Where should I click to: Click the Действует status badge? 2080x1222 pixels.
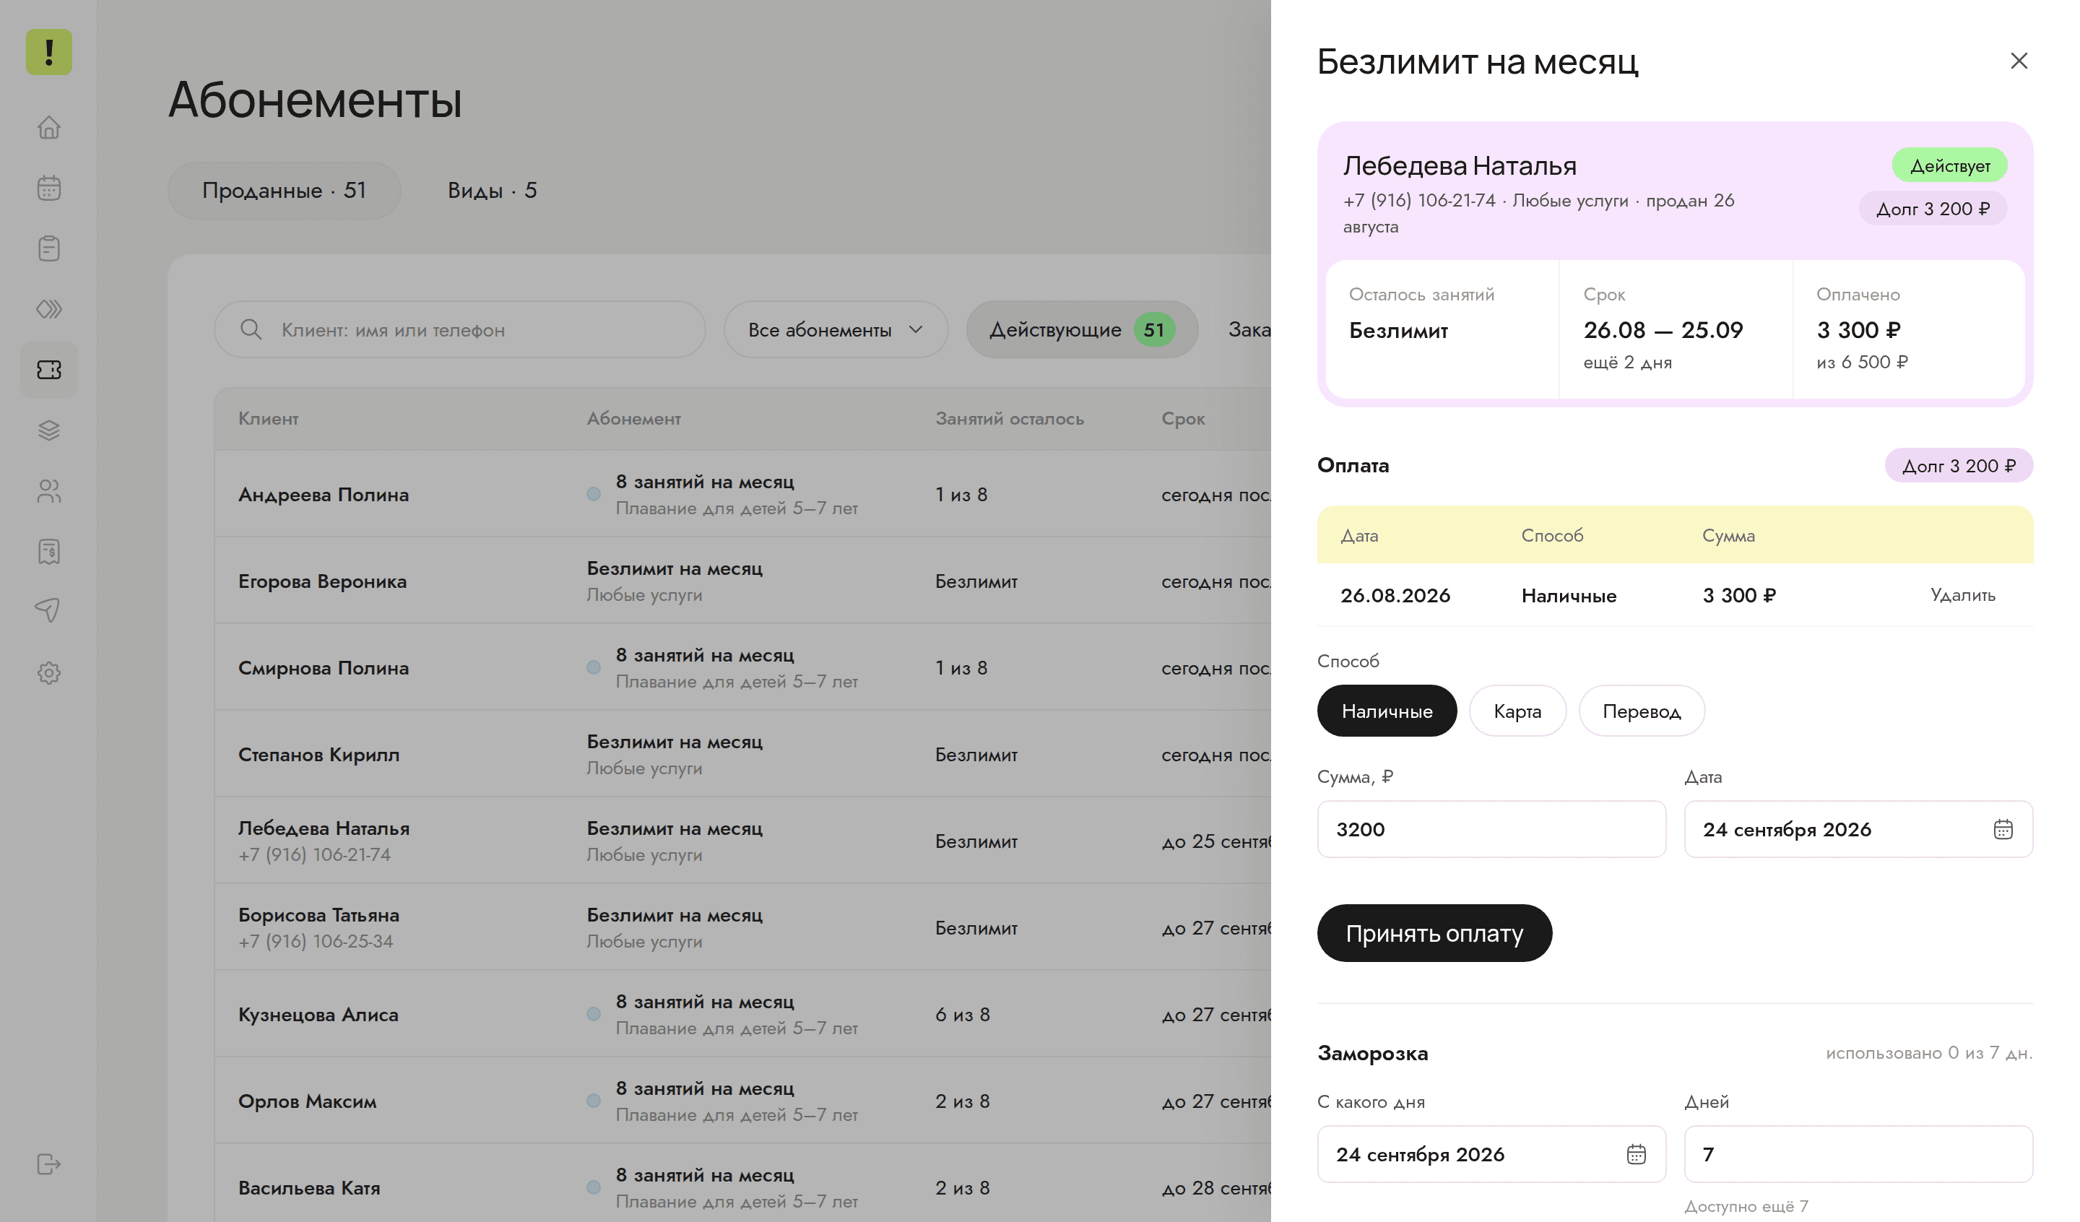tap(1949, 166)
